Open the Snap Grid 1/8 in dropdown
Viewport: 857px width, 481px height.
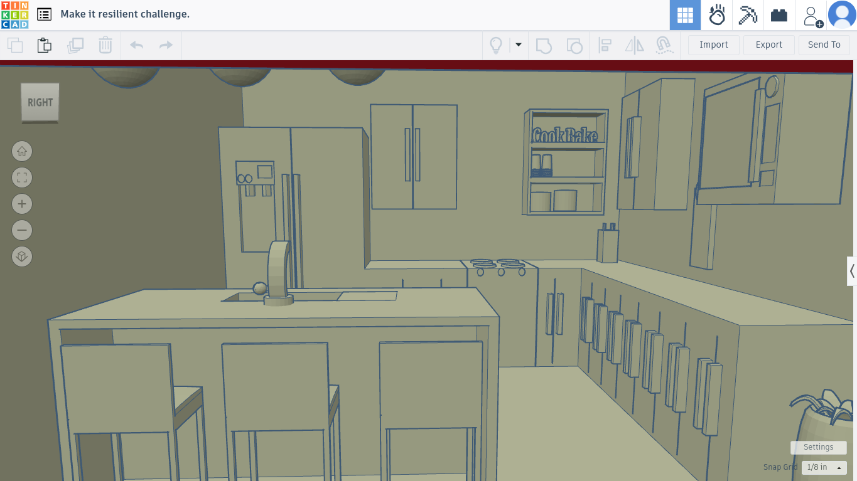coord(824,467)
